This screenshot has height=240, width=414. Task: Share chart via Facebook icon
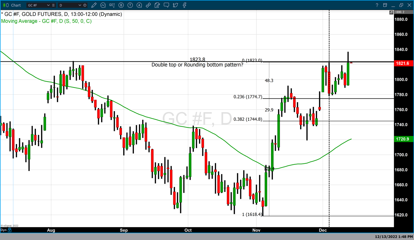click(185, 5)
